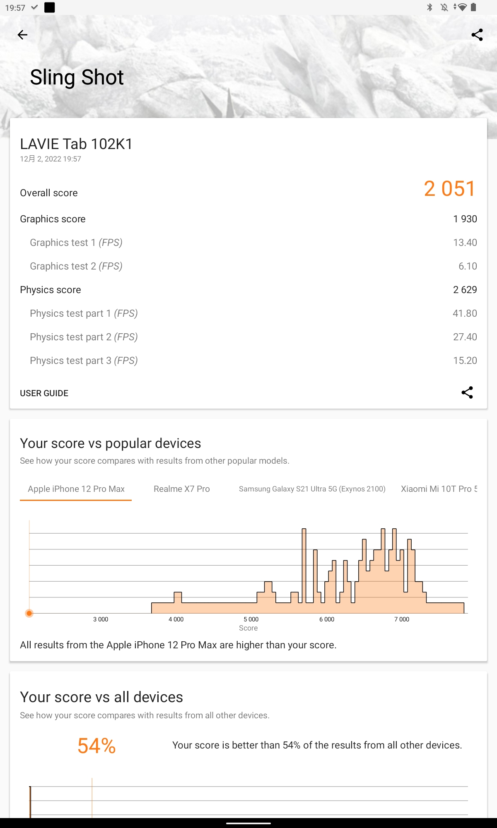Tap the back arrow icon

23,35
